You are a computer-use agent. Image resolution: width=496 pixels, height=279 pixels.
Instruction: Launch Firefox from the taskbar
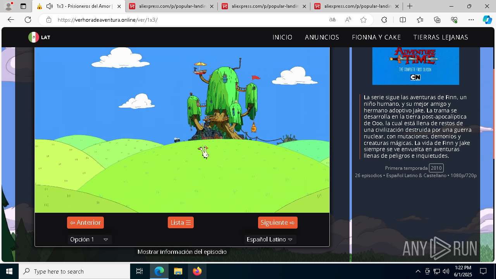[197, 271]
